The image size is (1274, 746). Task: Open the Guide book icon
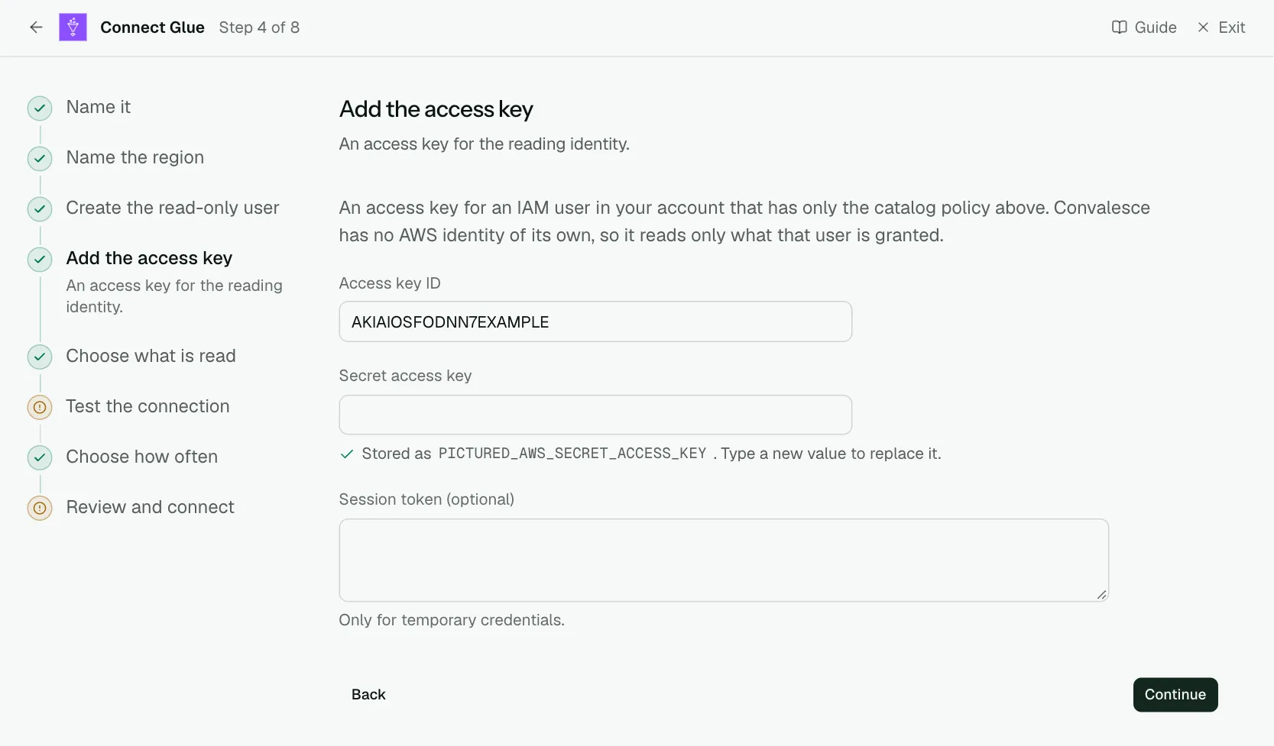(1119, 27)
